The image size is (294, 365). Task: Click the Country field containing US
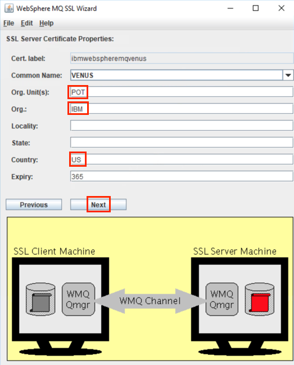click(x=182, y=159)
